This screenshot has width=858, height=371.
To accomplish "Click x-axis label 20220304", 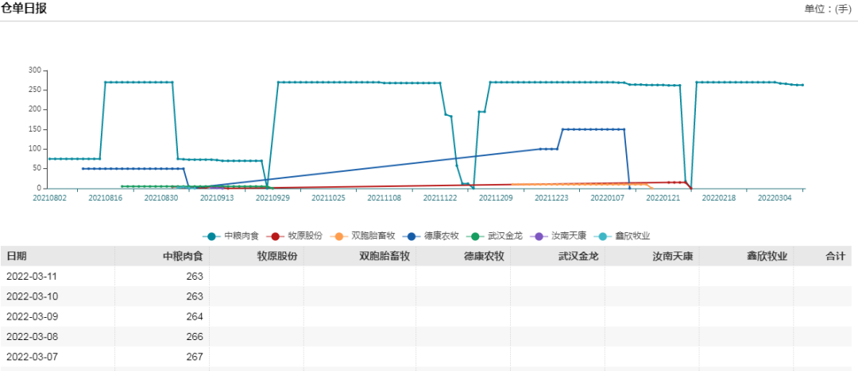I will point(775,198).
